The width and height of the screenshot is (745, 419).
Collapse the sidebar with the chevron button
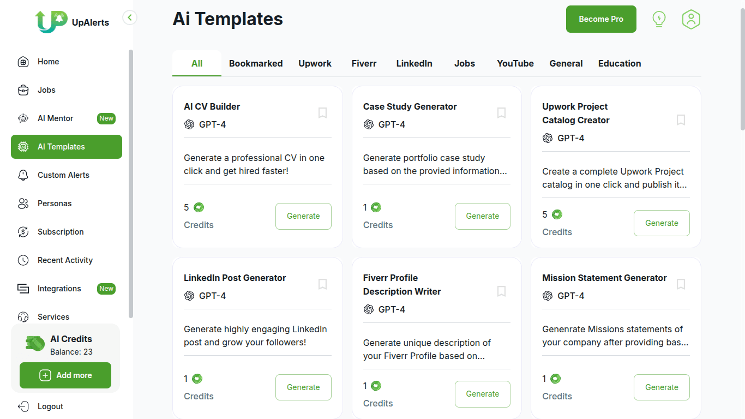click(130, 17)
